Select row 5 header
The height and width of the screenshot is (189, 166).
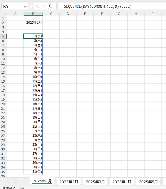[x=3, y=36]
